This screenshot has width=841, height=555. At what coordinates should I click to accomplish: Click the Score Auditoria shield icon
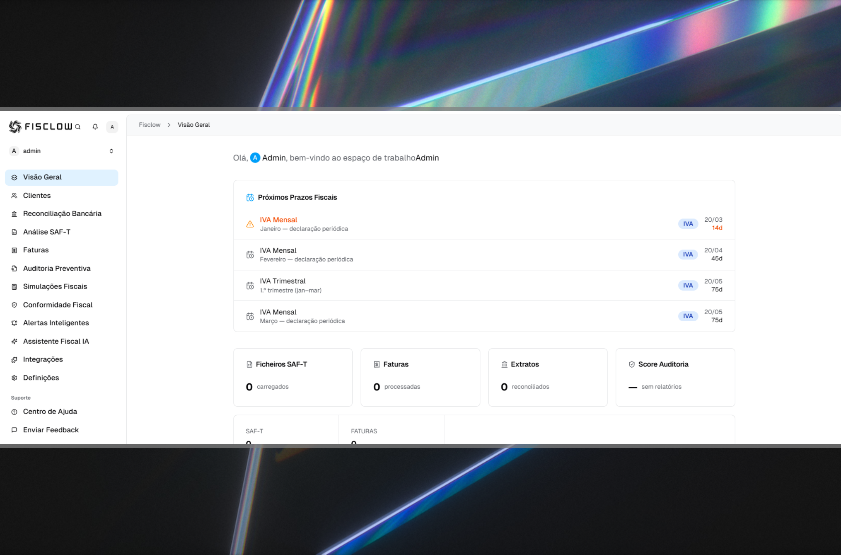click(631, 364)
